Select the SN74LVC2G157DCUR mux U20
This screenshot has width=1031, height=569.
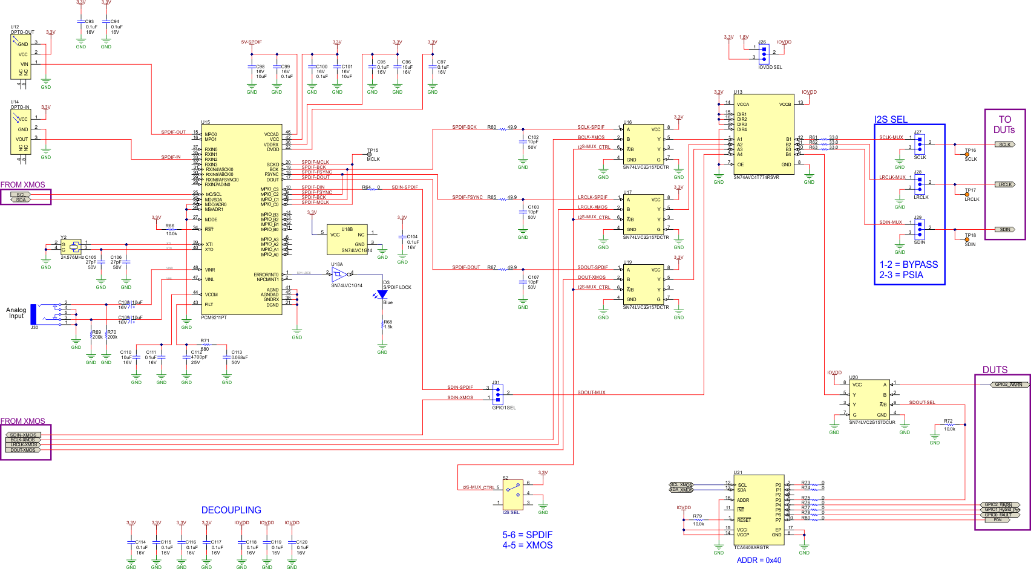pos(869,399)
